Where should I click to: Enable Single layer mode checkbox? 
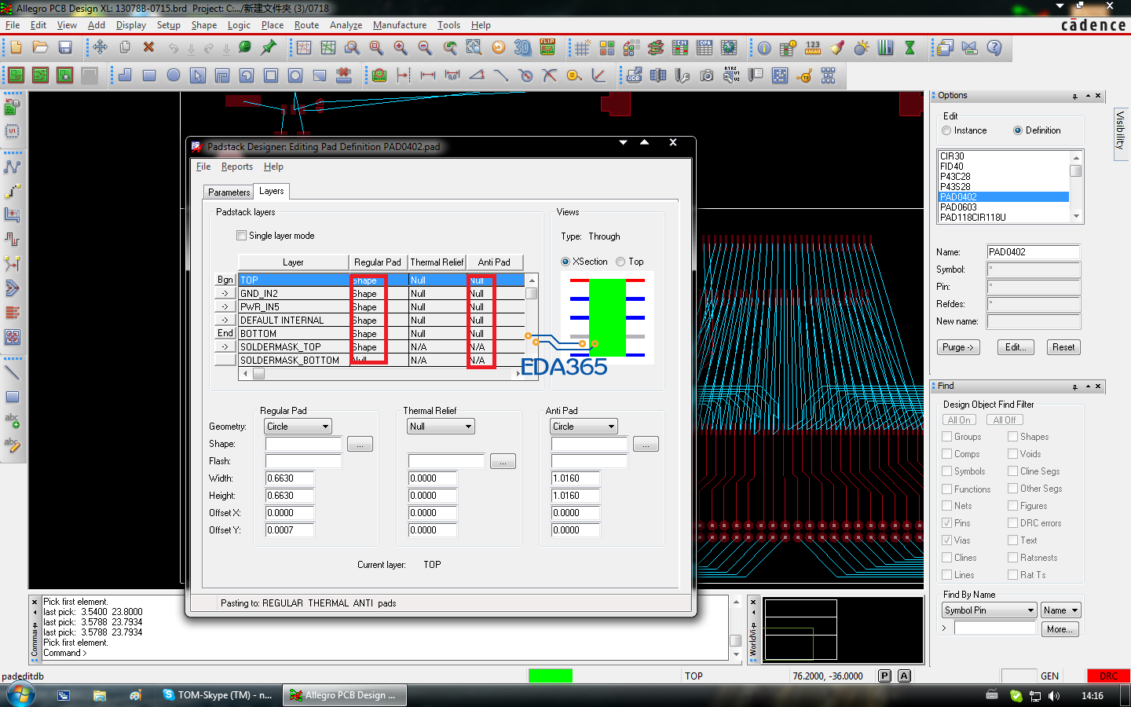[242, 236]
